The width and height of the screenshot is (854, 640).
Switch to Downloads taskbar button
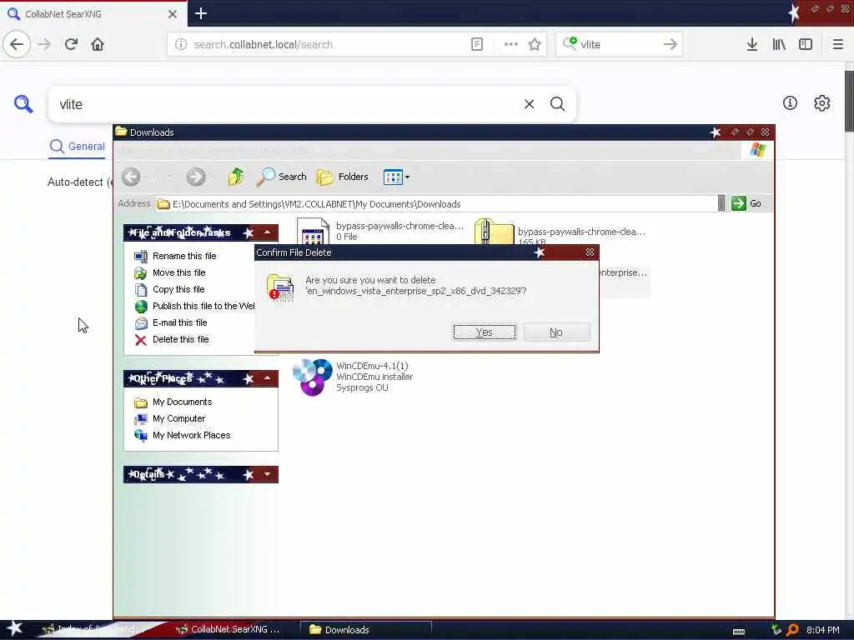tap(366, 630)
